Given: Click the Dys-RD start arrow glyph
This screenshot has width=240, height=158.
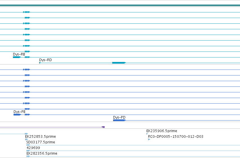Looking at the screenshot, I should 40,63.
